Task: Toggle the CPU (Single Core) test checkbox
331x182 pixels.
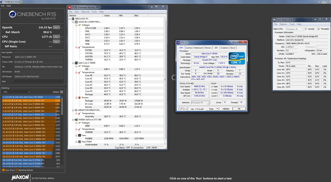Action: pos(62,41)
